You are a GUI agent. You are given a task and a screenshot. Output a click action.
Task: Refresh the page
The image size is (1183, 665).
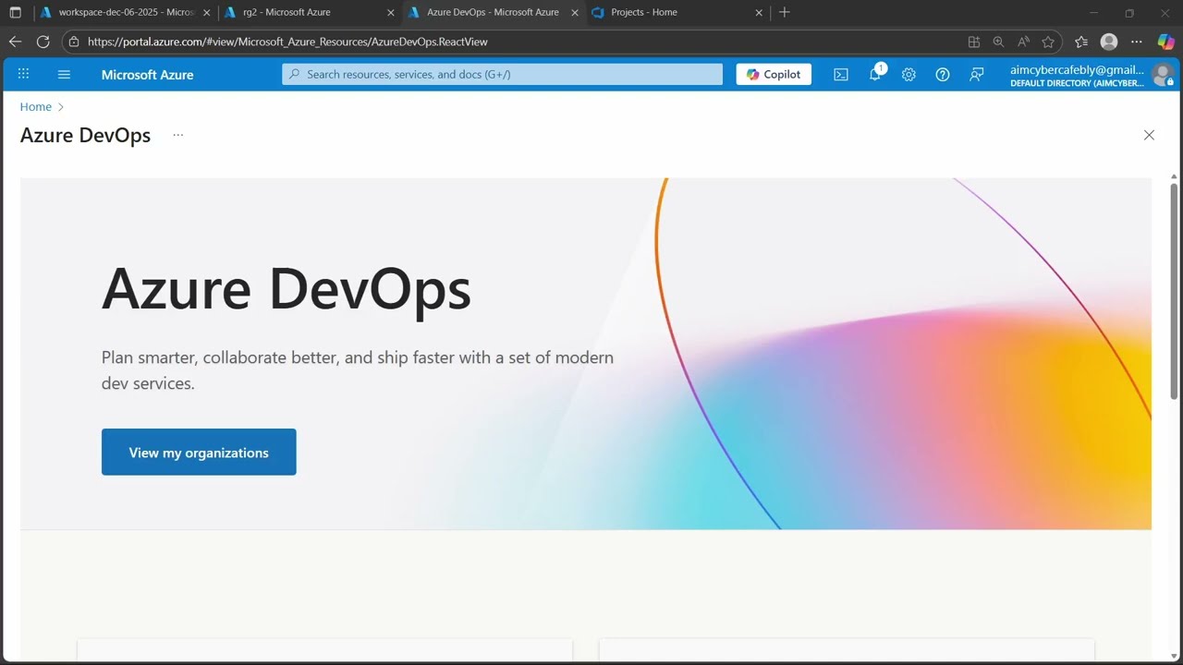pyautogui.click(x=43, y=42)
